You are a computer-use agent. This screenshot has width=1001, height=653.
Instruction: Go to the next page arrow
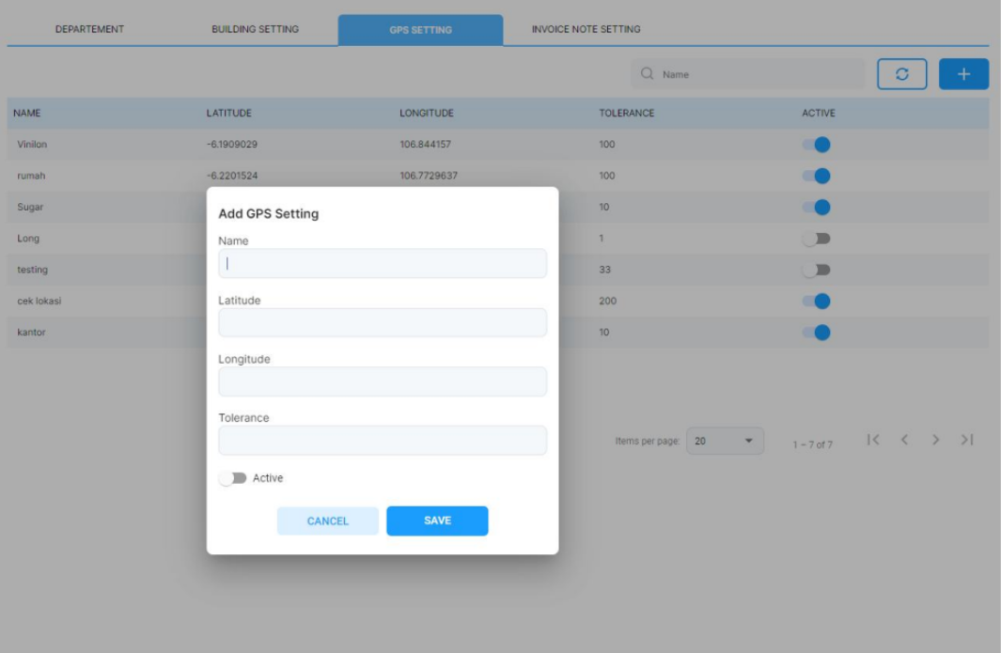[x=935, y=440]
